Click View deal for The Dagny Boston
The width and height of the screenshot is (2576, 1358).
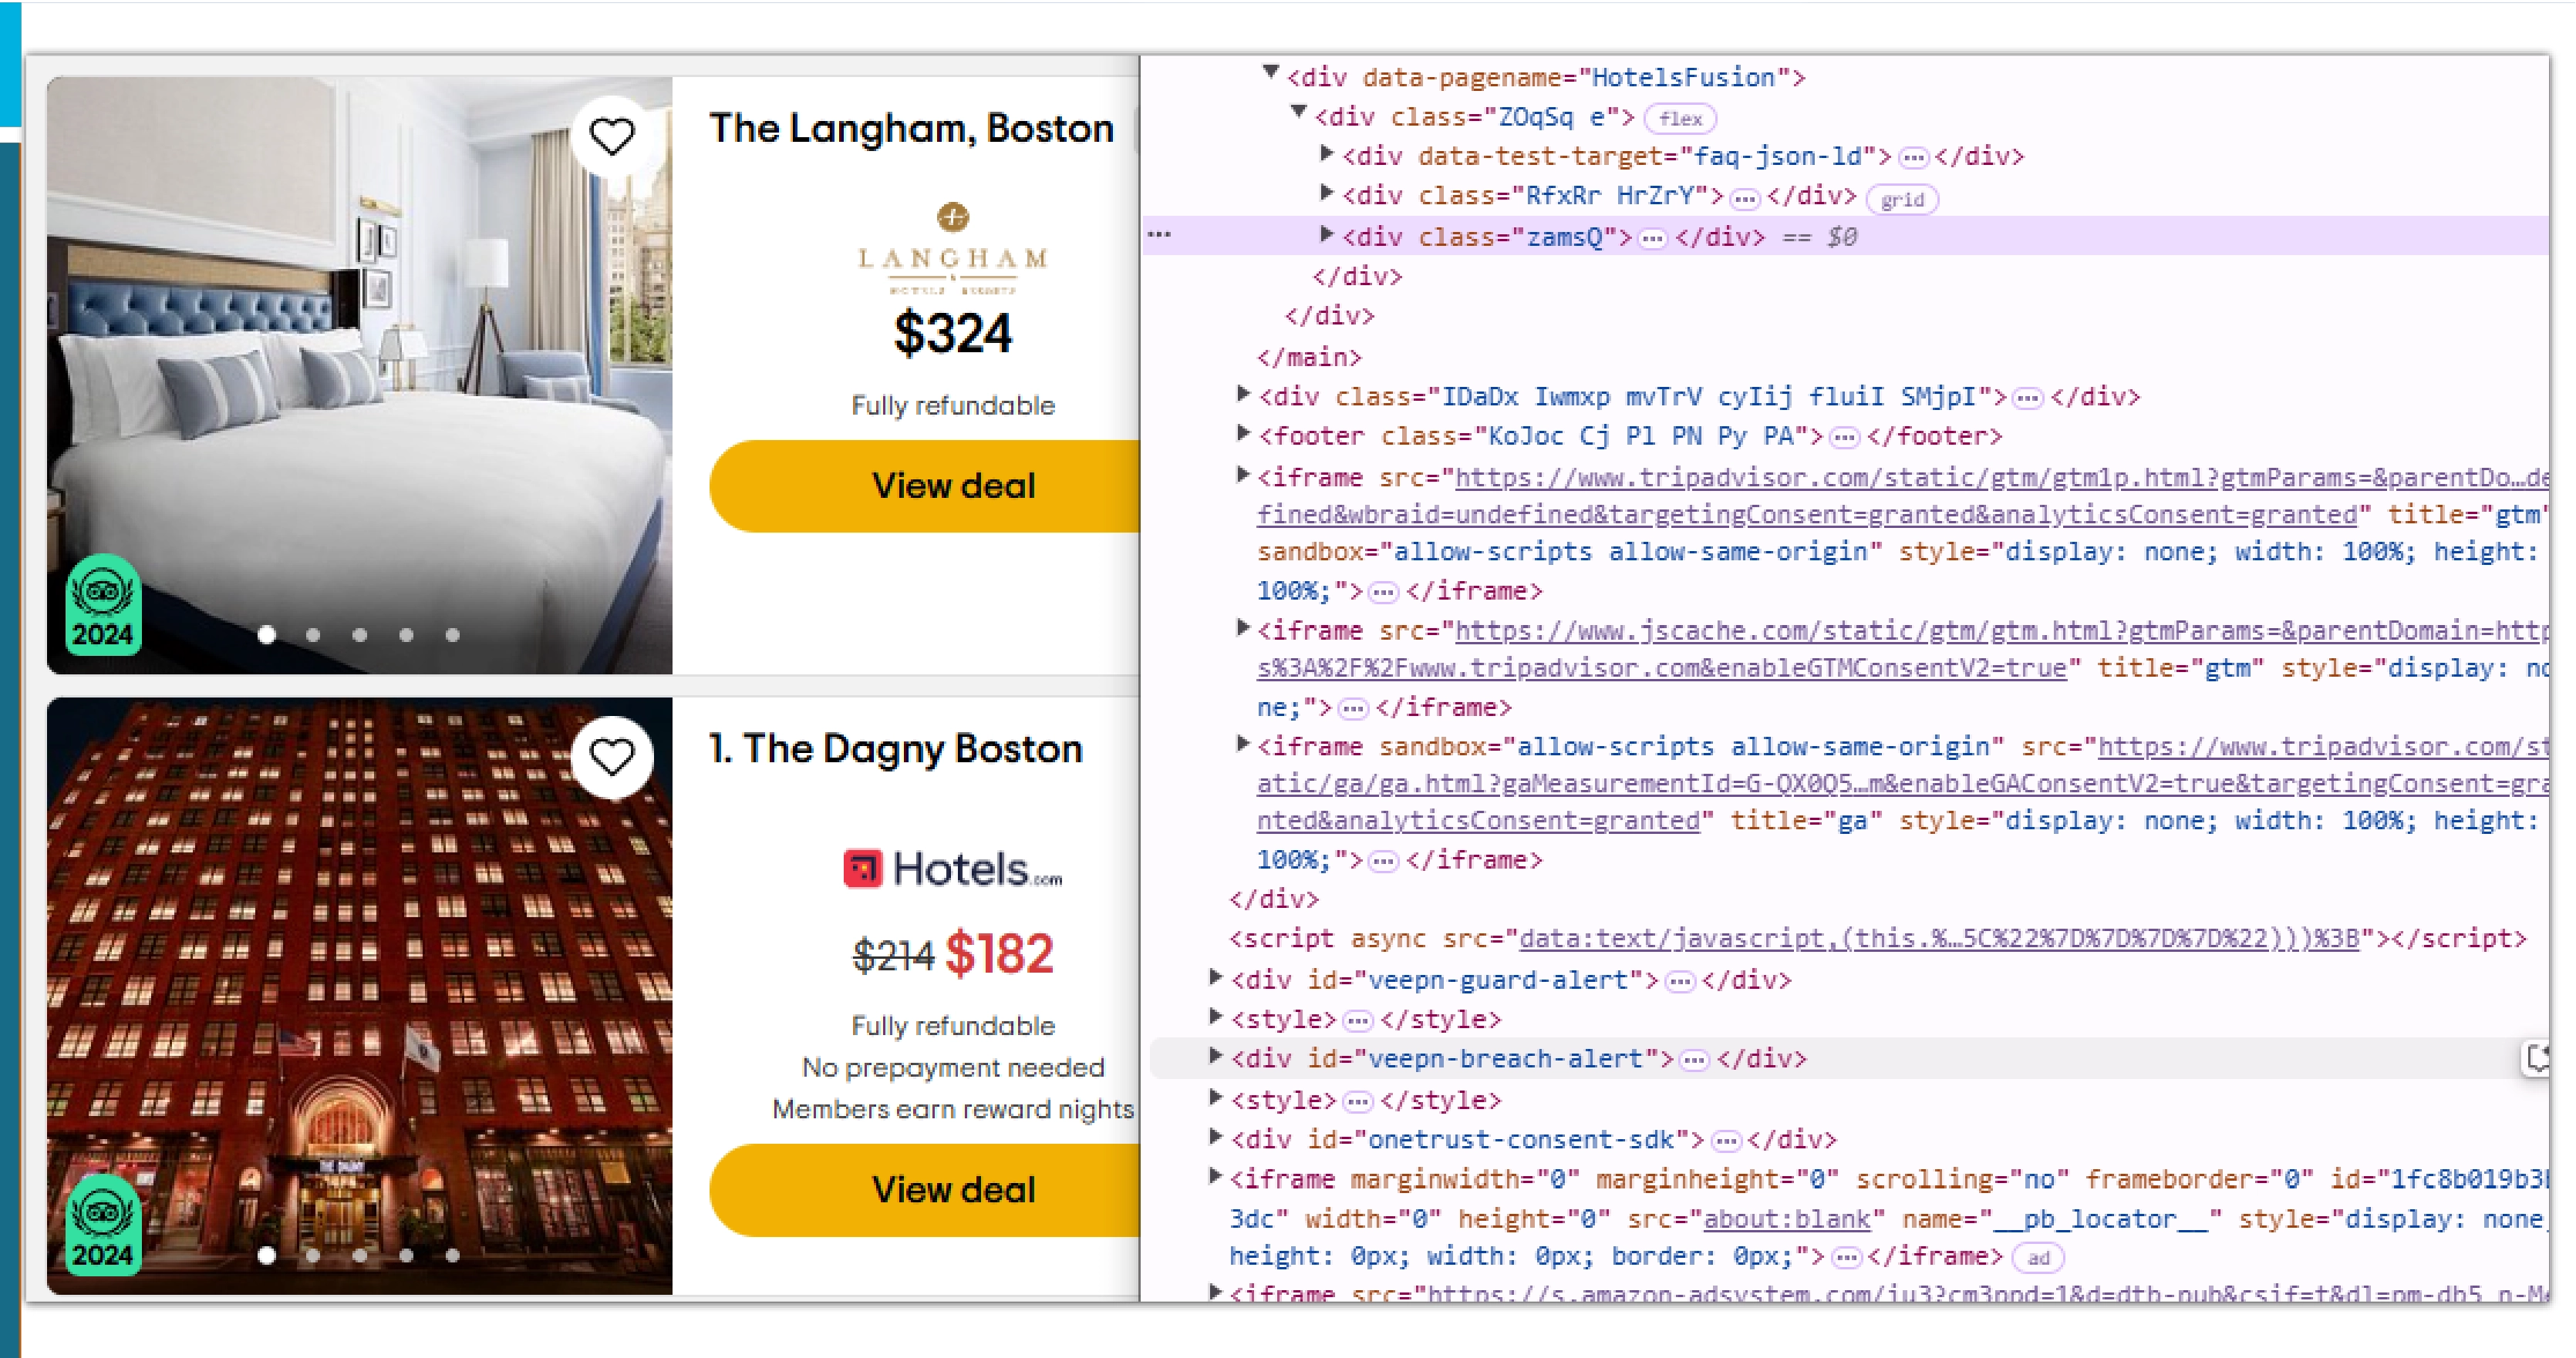pos(956,1189)
